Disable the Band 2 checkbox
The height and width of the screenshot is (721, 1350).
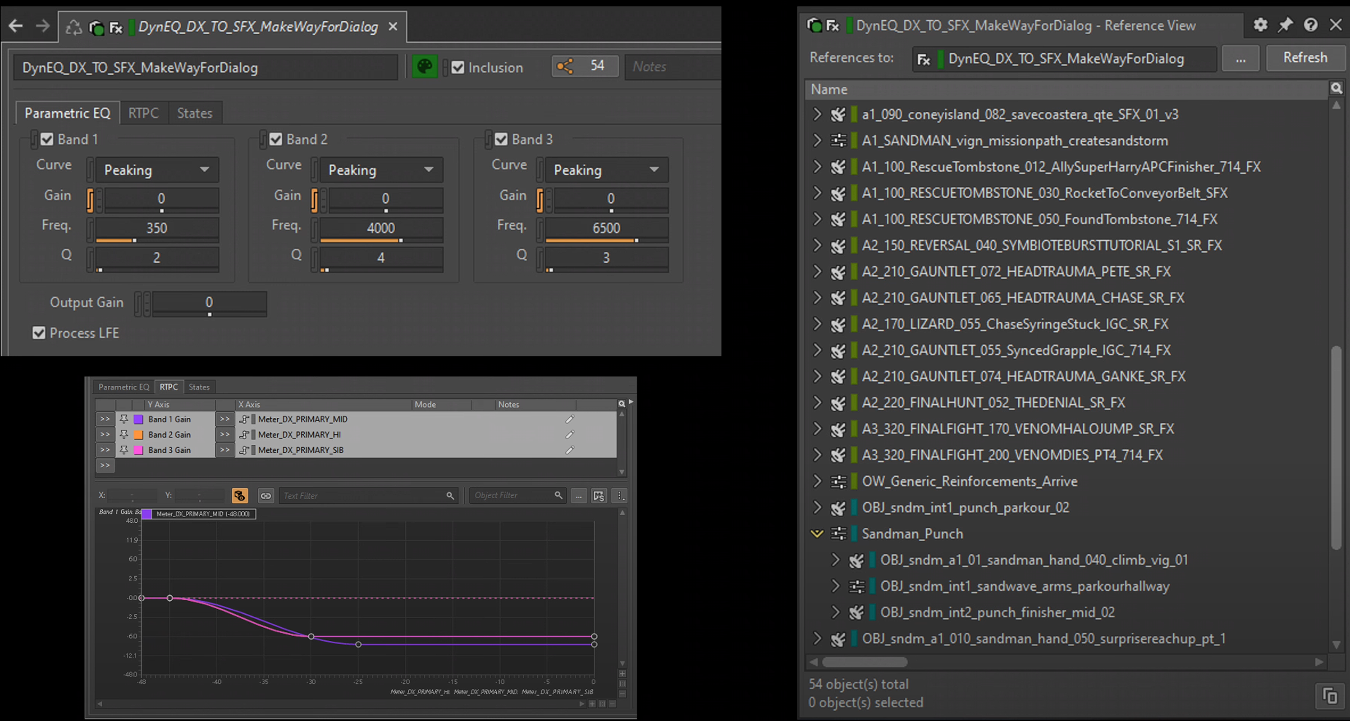(x=276, y=139)
